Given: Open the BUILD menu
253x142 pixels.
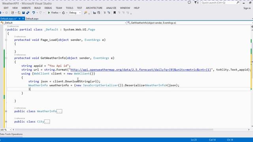Looking at the screenshot, I should (38, 8).
